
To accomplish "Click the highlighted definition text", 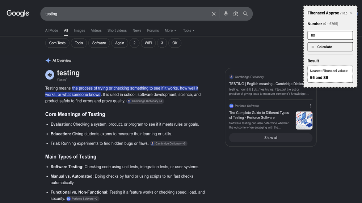I will pyautogui.click(x=122, y=91).
